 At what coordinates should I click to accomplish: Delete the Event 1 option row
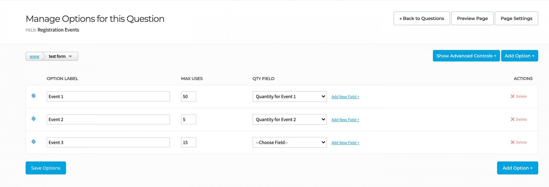[x=518, y=96]
